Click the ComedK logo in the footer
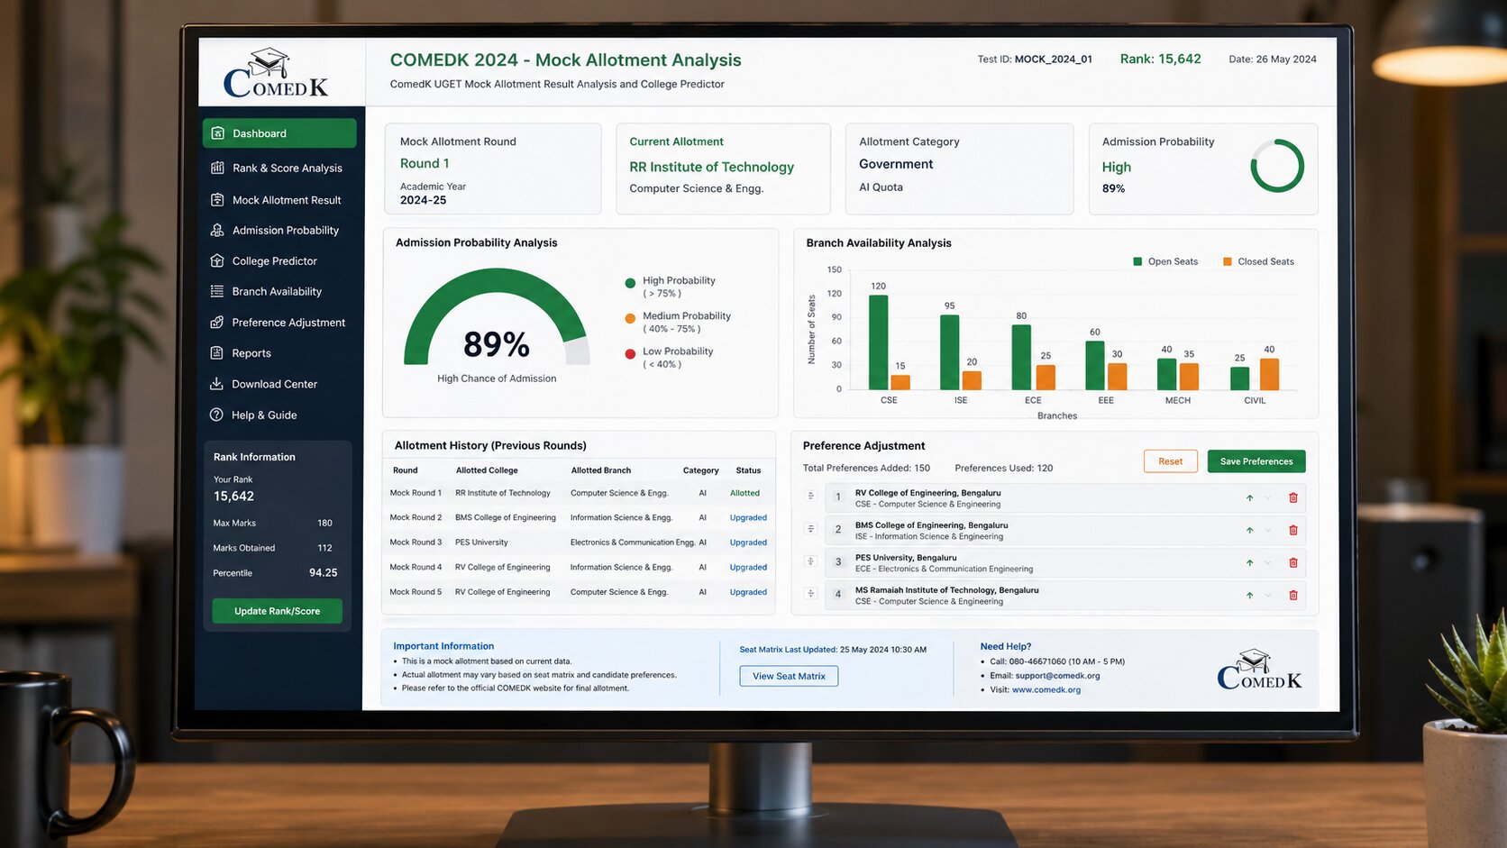 [x=1259, y=670]
